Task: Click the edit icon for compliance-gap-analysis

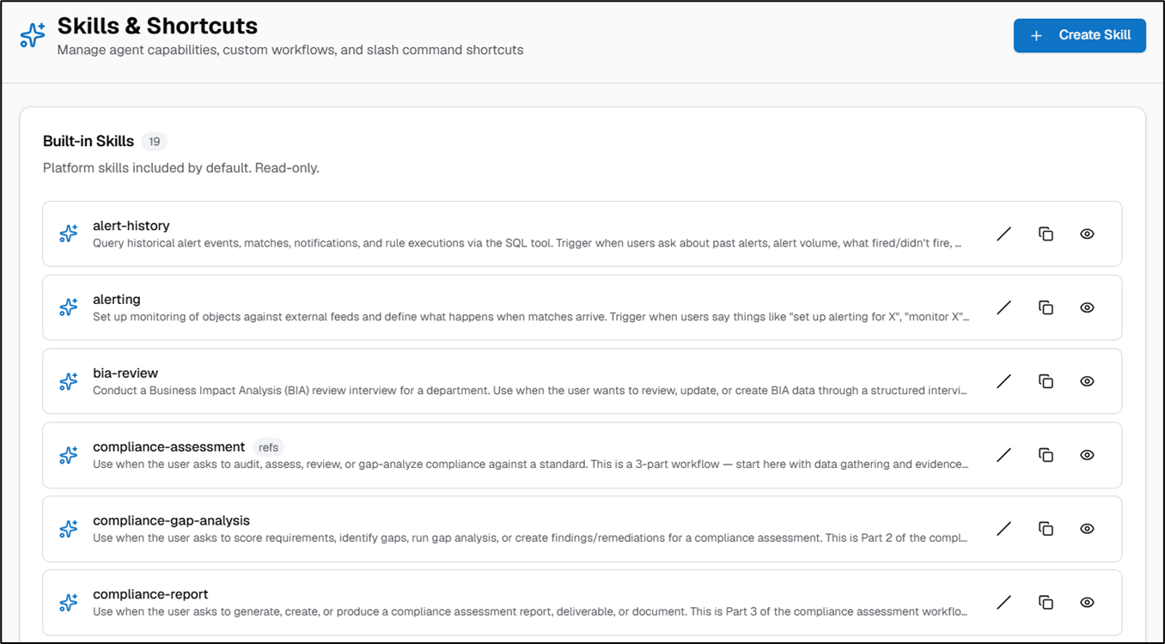Action: click(x=1003, y=529)
